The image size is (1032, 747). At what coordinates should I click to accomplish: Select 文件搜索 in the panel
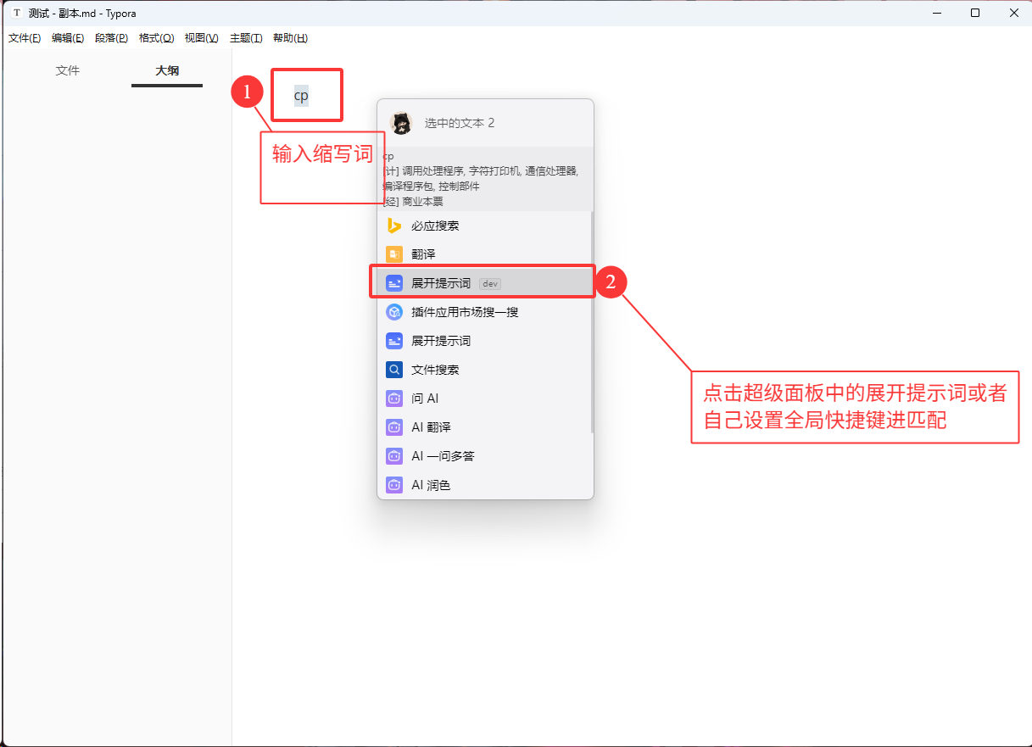483,370
